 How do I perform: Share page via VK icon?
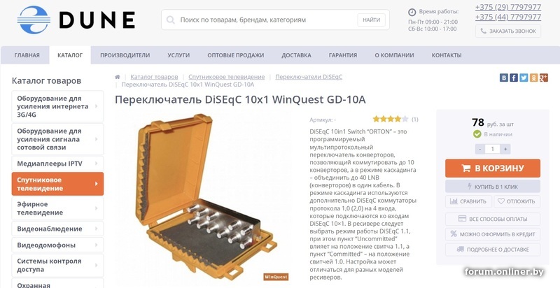pos(503,78)
